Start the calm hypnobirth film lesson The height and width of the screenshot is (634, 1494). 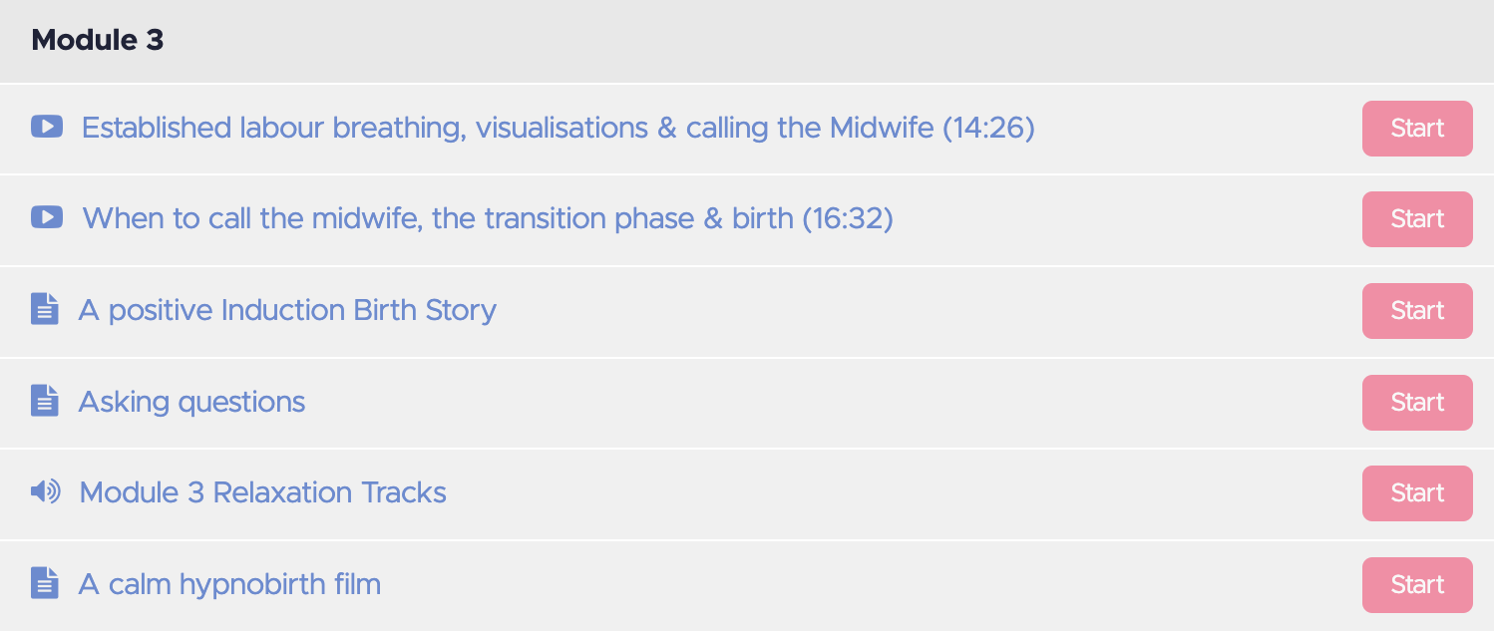(x=1417, y=585)
